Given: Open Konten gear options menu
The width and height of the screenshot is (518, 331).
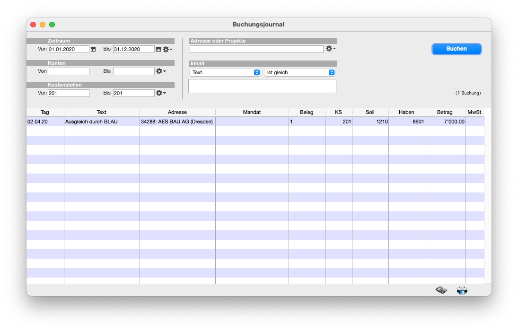Looking at the screenshot, I should (x=161, y=71).
